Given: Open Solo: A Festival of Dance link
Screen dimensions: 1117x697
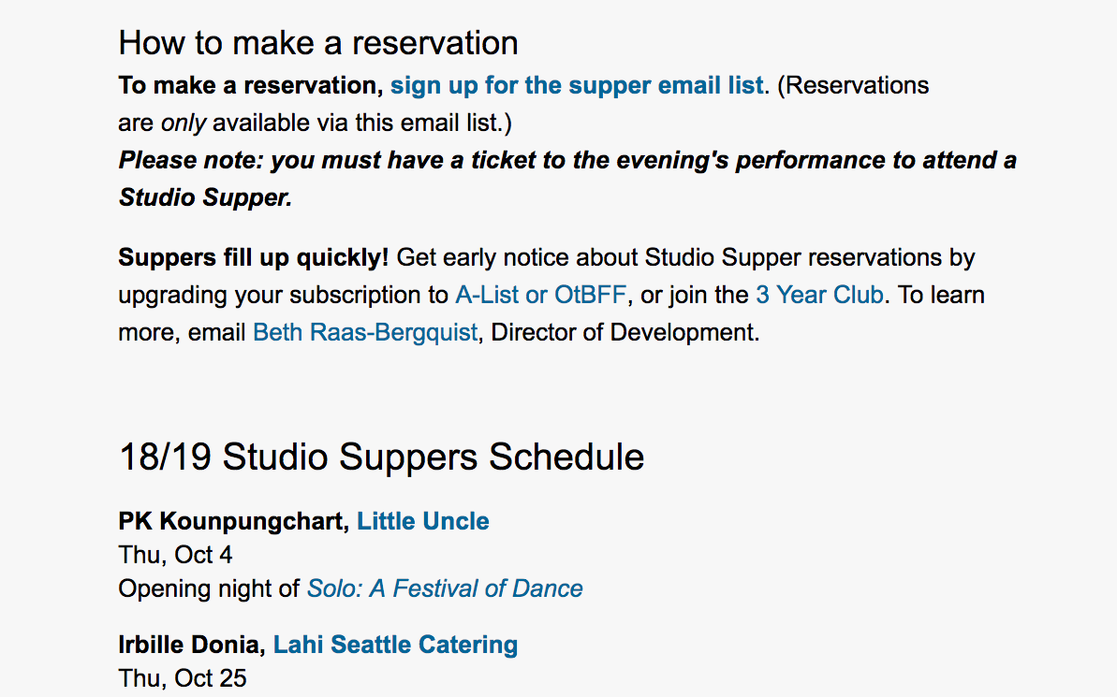Looking at the screenshot, I should (445, 588).
